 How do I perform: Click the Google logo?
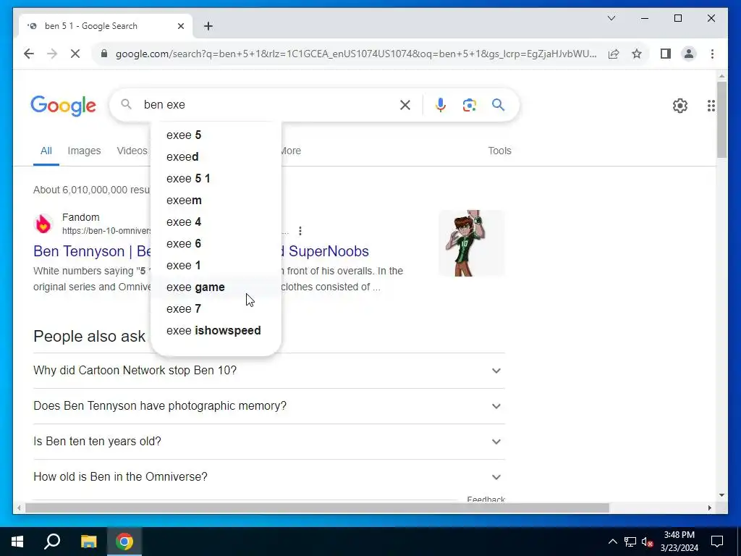(64, 106)
